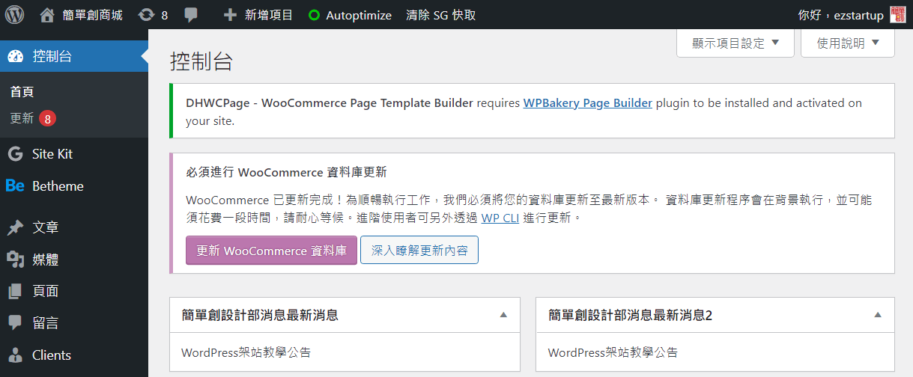
Task: Click 清除 SG 快取 in admin bar
Action: pyautogui.click(x=440, y=14)
